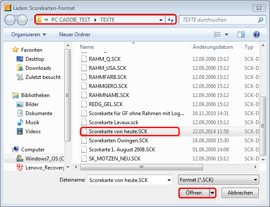The height and width of the screenshot is (207, 270).
Task: Open Dokumente library
Action: coord(39,113)
